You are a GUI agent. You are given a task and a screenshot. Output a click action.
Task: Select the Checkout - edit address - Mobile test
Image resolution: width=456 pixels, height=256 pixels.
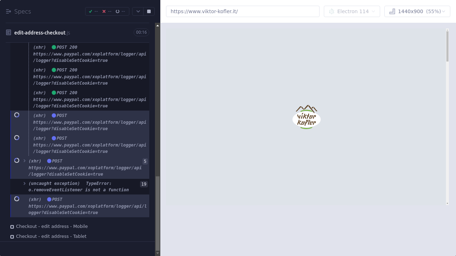[52, 226]
